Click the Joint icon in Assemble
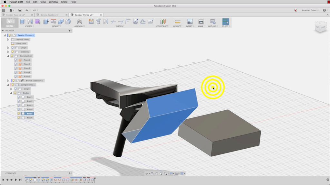330x185 pixels. [79, 22]
